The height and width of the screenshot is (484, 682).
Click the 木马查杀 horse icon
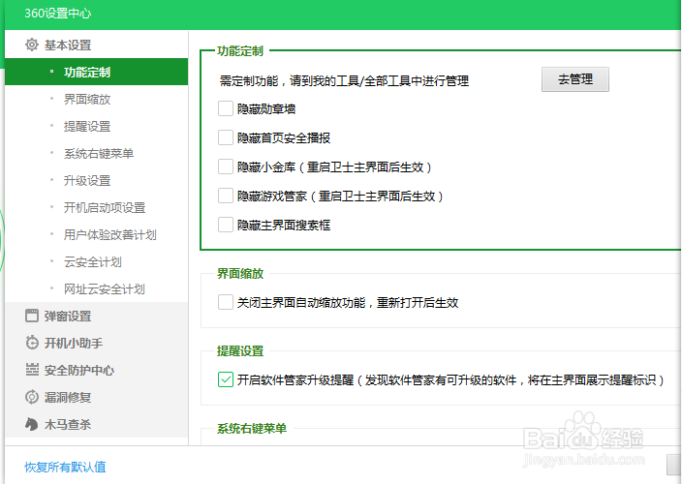pos(31,424)
